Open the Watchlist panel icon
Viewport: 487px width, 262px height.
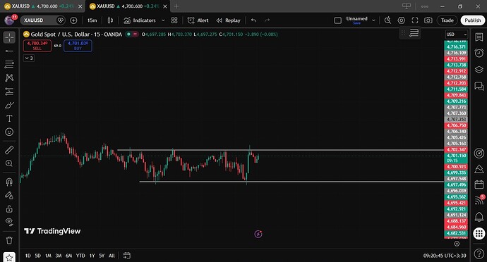tap(479, 37)
